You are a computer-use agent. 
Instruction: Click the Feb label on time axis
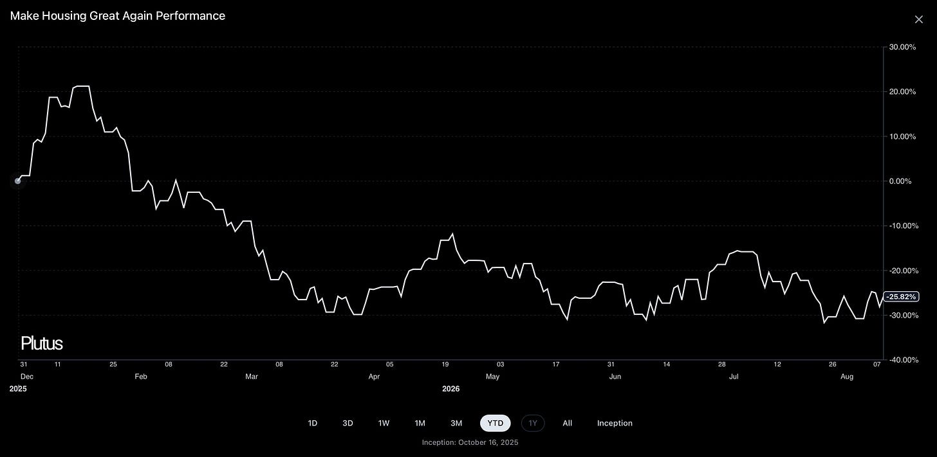click(141, 377)
